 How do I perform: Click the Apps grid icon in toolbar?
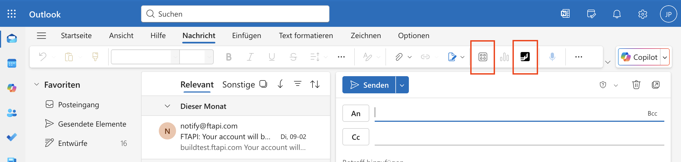[483, 57]
